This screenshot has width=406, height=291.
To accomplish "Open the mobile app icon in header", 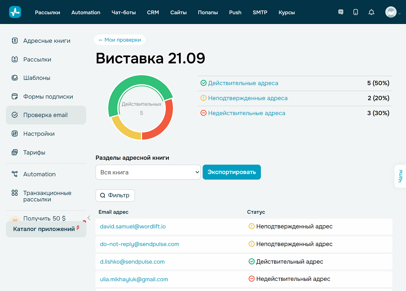I will tap(356, 12).
